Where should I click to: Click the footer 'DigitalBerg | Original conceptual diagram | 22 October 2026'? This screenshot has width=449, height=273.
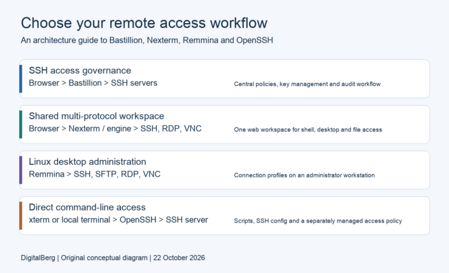pyautogui.click(x=113, y=258)
